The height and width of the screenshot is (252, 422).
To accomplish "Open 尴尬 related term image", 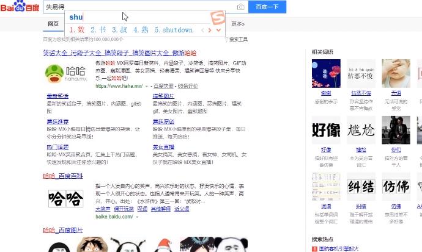I will click(x=361, y=130).
